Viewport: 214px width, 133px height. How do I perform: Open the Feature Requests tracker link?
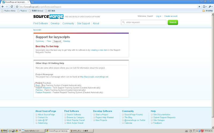pos(43,92)
